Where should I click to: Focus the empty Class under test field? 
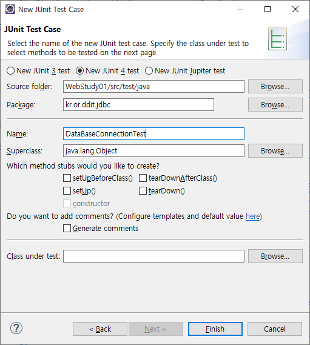click(153, 256)
